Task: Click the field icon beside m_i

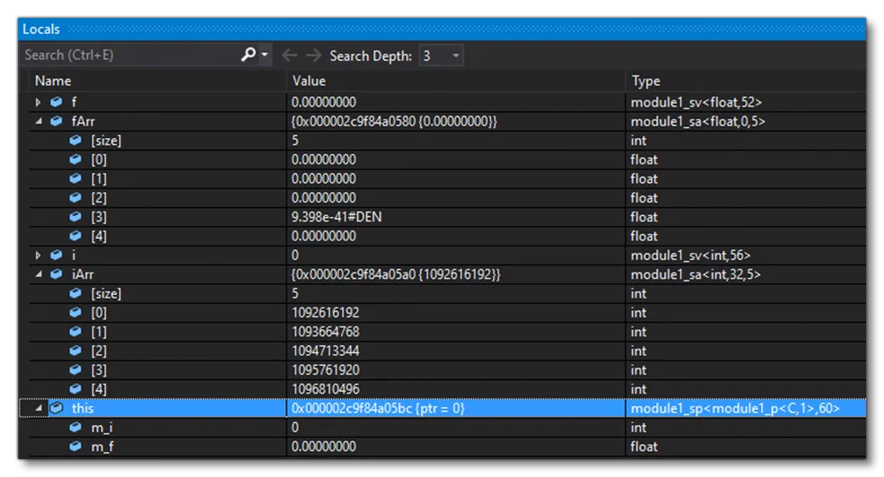Action: (x=75, y=427)
